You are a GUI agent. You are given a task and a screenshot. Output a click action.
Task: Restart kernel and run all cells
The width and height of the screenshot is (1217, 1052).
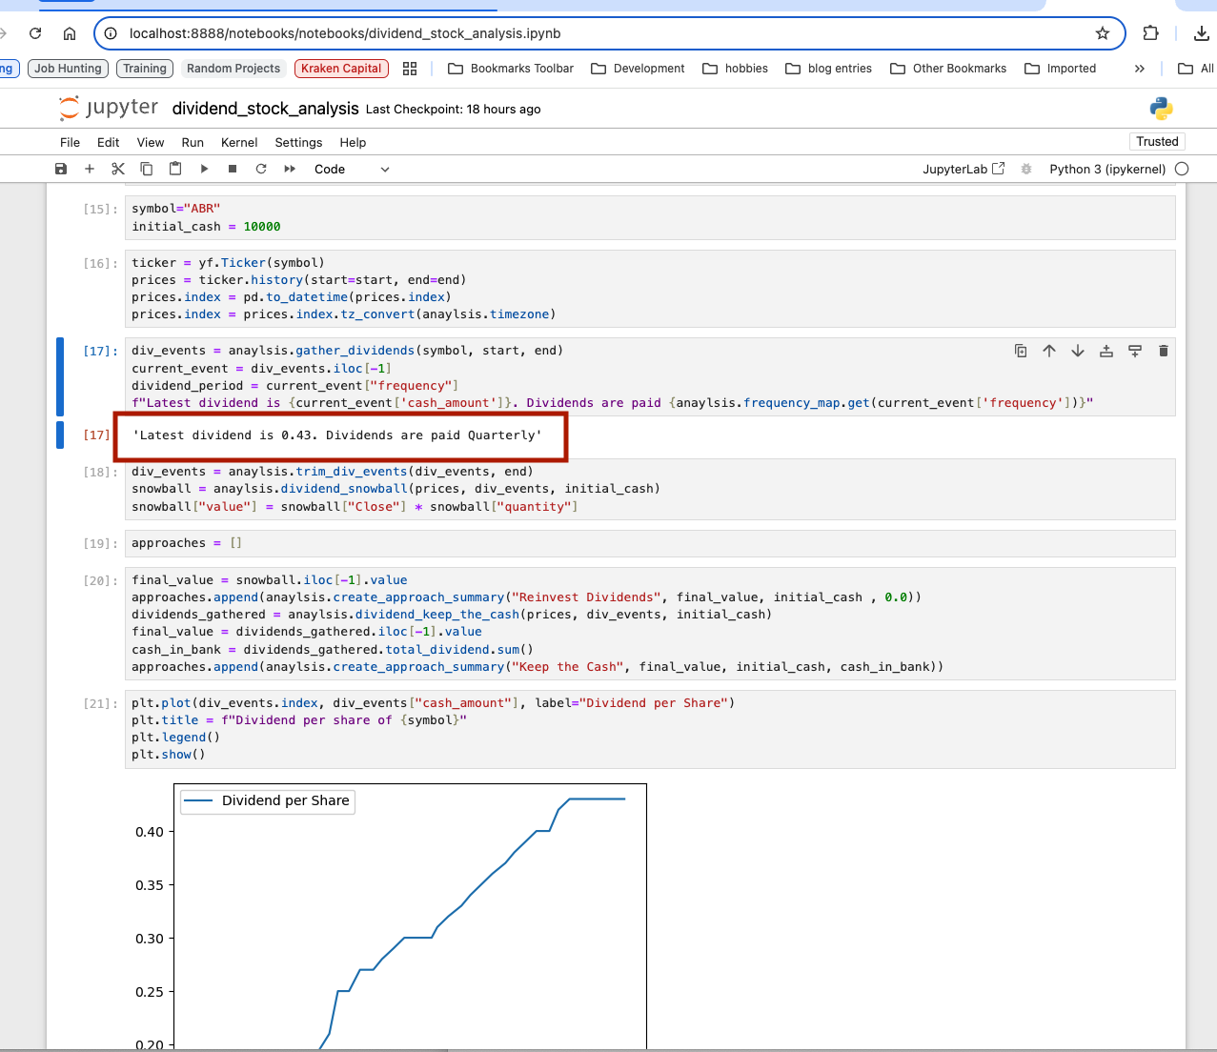point(290,169)
